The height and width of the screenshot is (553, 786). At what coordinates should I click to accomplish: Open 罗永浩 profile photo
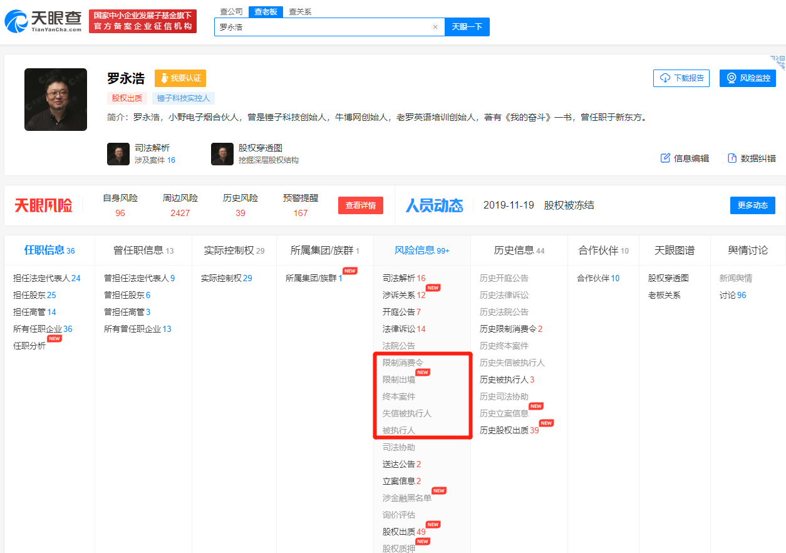(56, 100)
